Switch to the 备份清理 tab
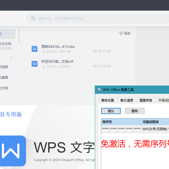Screen dimensions: 169x169 (x=127, y=100)
